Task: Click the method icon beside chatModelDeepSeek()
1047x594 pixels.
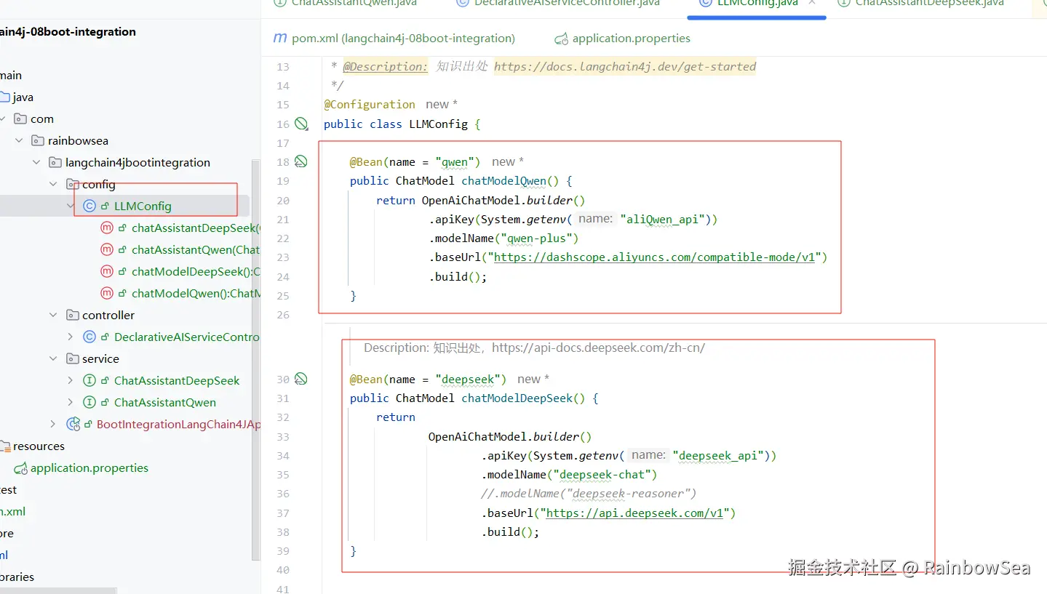Action: [107, 271]
